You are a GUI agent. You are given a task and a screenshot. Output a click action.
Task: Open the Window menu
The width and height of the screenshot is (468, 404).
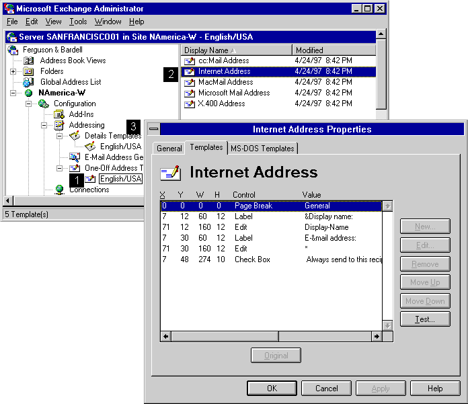[108, 22]
